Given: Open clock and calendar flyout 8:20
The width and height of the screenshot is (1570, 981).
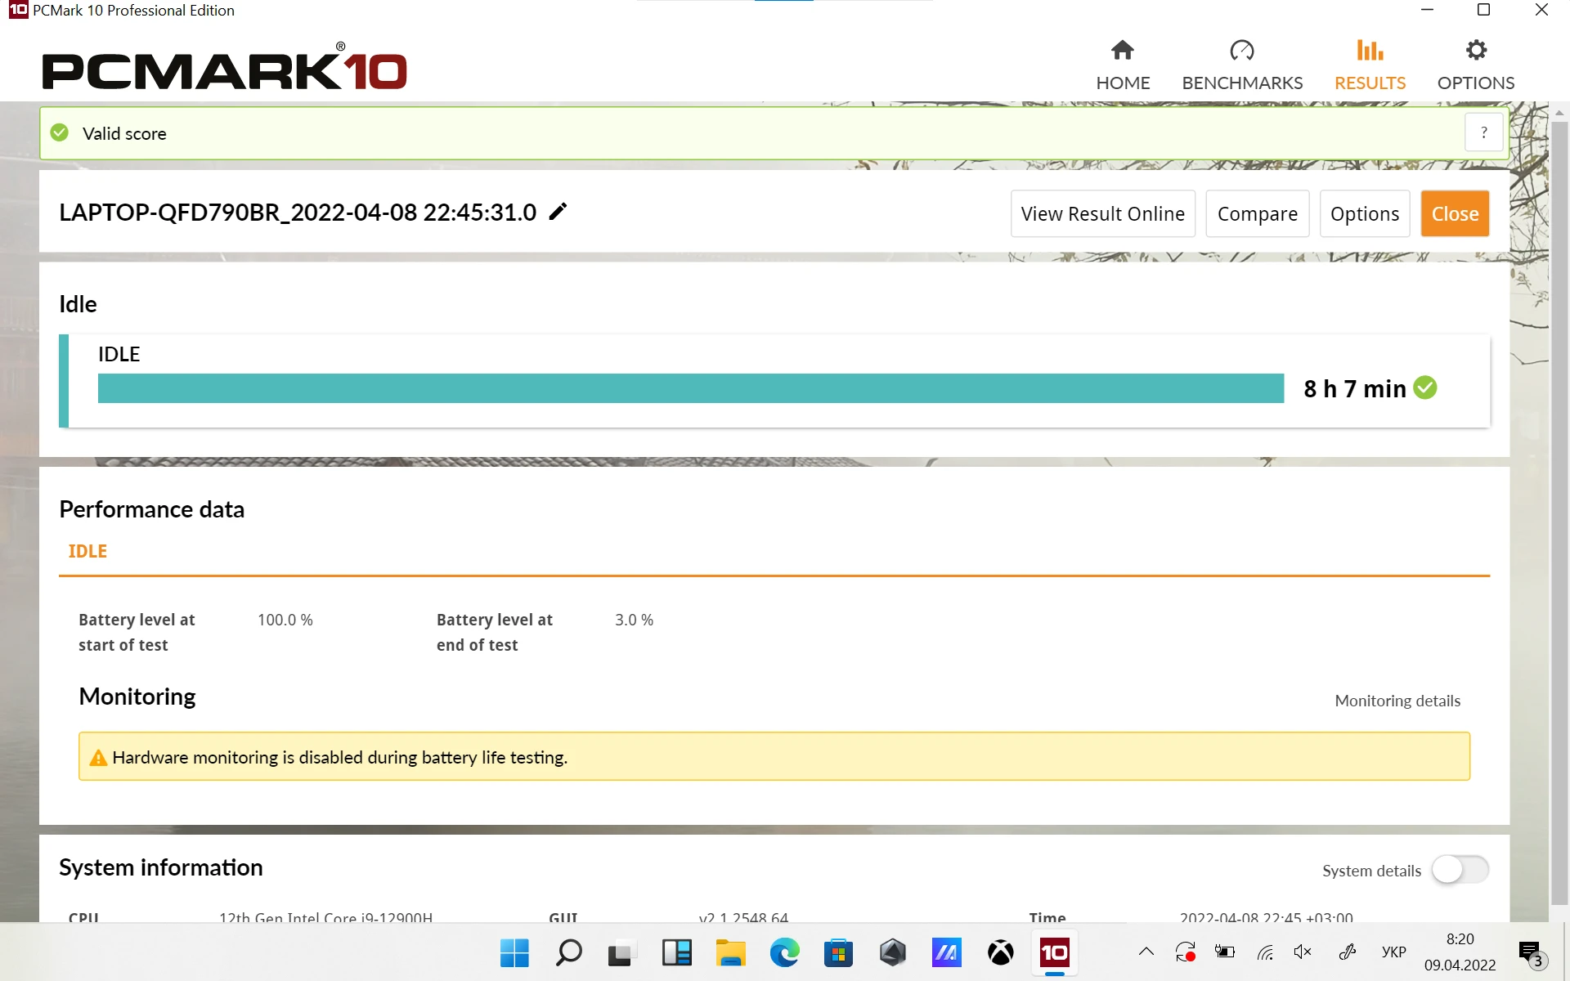Looking at the screenshot, I should tap(1460, 952).
